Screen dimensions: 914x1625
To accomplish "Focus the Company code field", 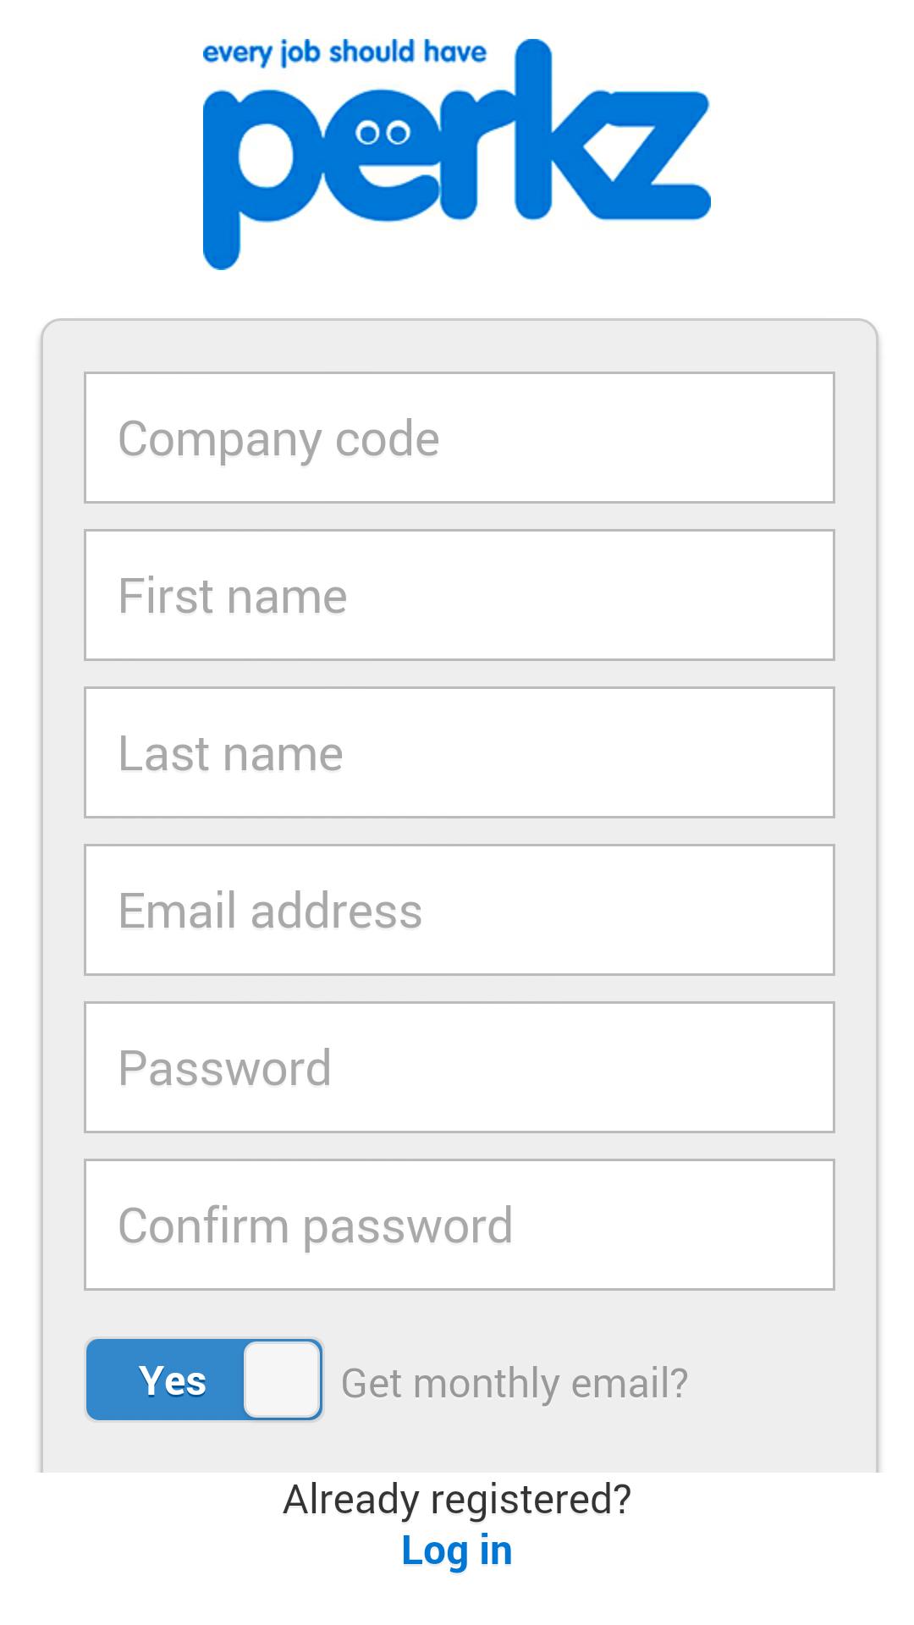I will (x=459, y=438).
